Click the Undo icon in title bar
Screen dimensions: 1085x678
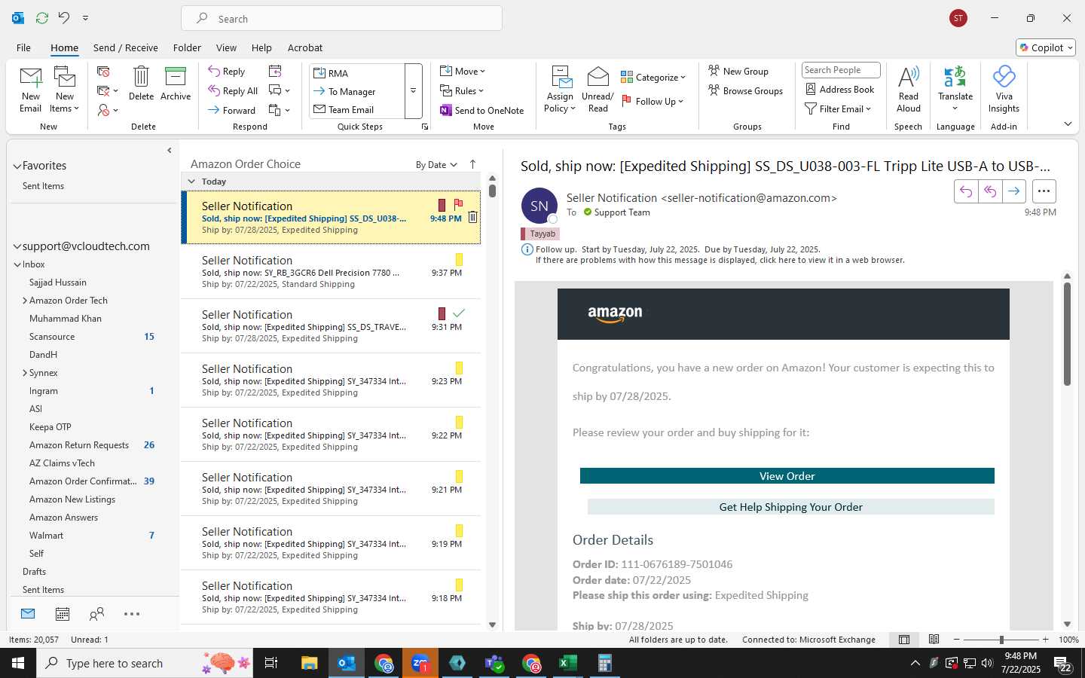click(64, 18)
